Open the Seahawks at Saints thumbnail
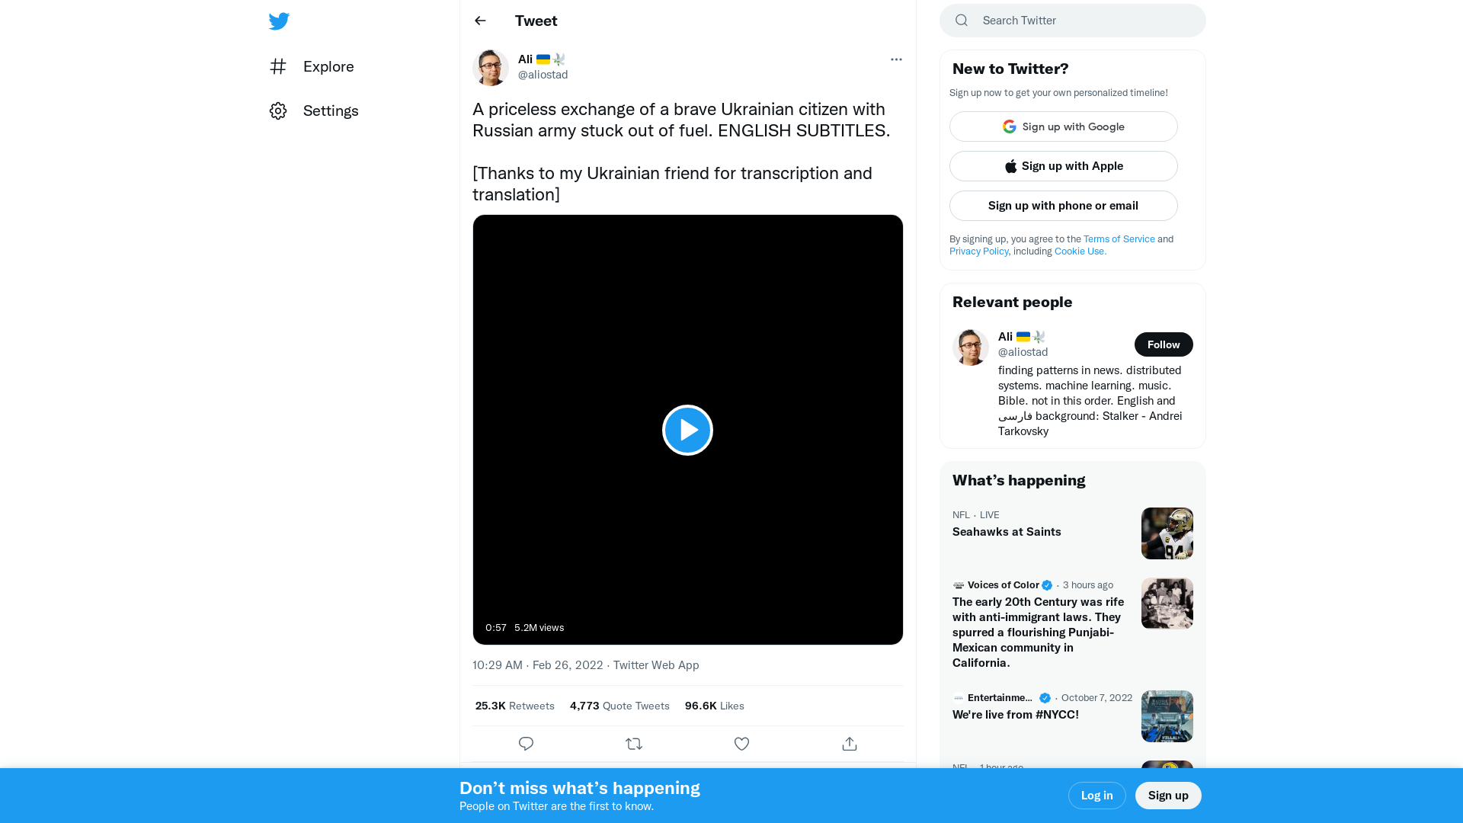1463x823 pixels. (1167, 533)
